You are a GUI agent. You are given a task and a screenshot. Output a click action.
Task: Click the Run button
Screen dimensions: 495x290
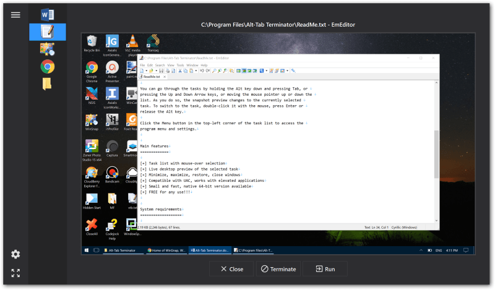325,269
